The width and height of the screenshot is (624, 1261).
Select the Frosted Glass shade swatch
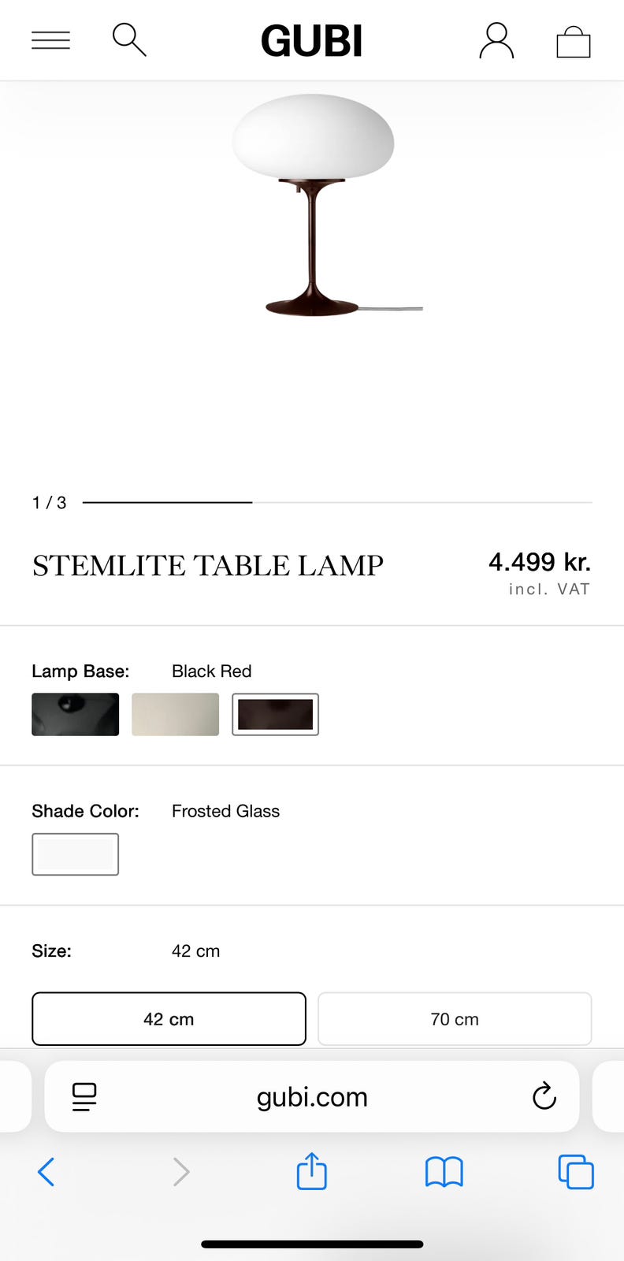tap(76, 854)
